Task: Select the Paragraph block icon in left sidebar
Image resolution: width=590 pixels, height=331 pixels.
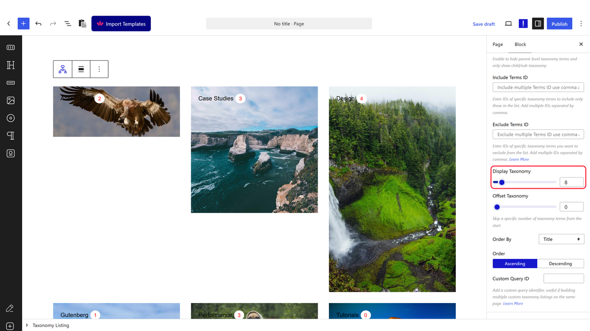Action: 11,136
